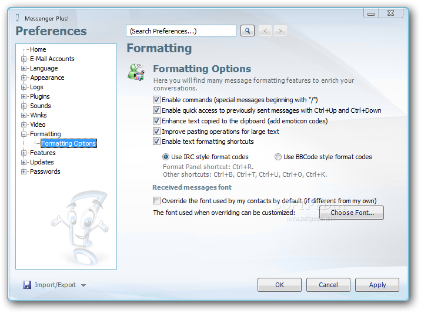This screenshot has height=313, width=421.
Task: Enable Override the font used by contacts
Action: 156,201
